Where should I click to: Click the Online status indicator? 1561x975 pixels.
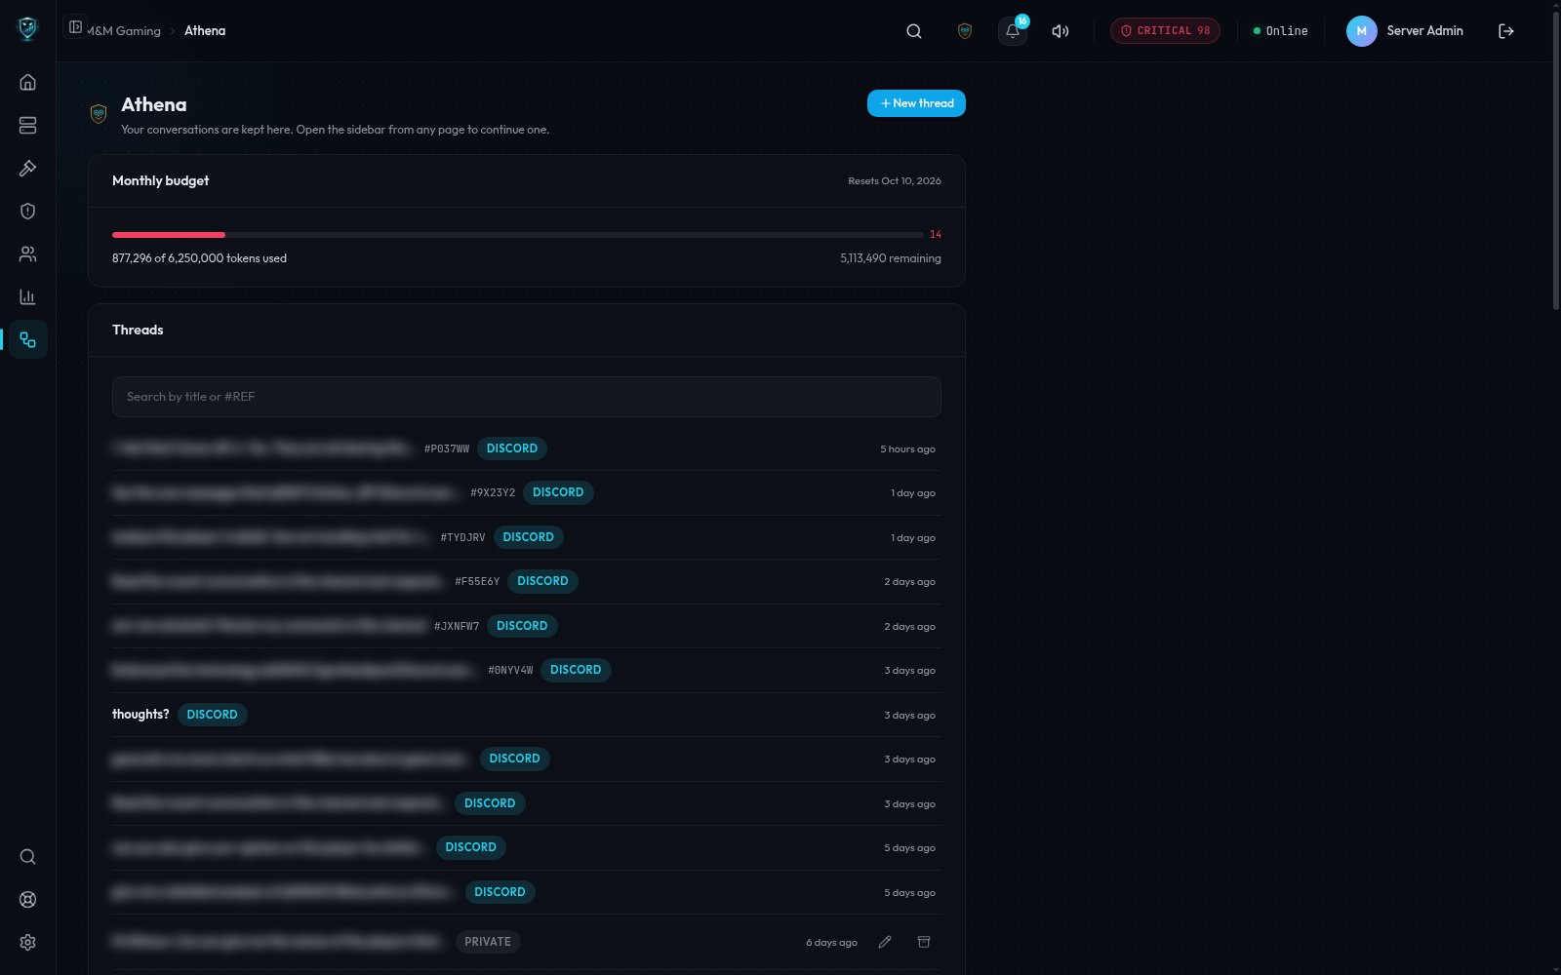tap(1280, 31)
